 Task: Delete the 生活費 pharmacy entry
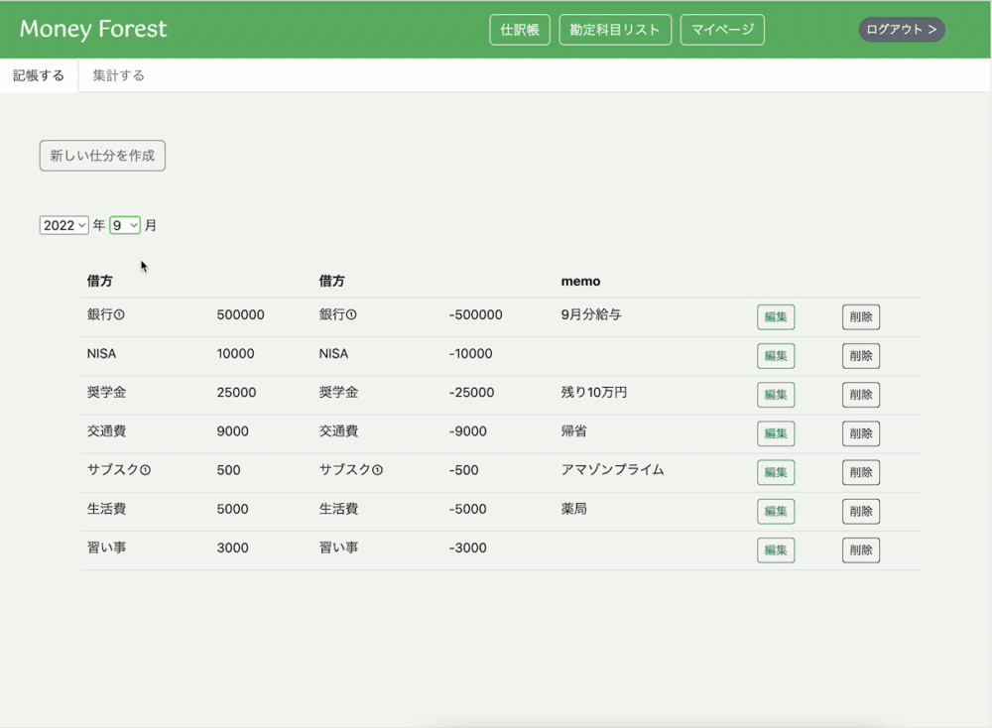[860, 511]
